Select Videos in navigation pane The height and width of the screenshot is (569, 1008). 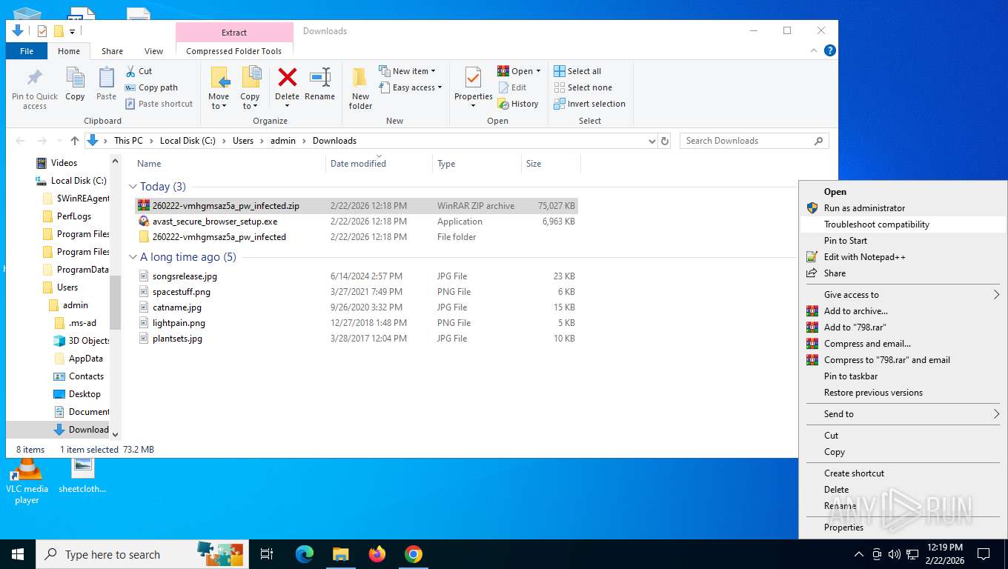56,163
